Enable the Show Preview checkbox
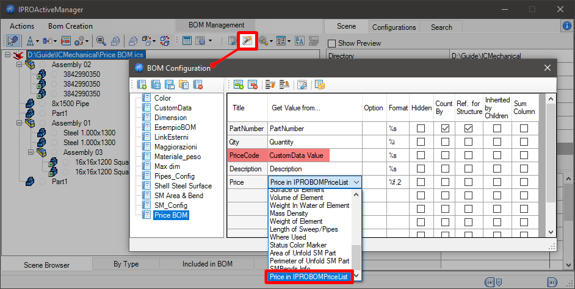575x289 pixels. [x=332, y=43]
